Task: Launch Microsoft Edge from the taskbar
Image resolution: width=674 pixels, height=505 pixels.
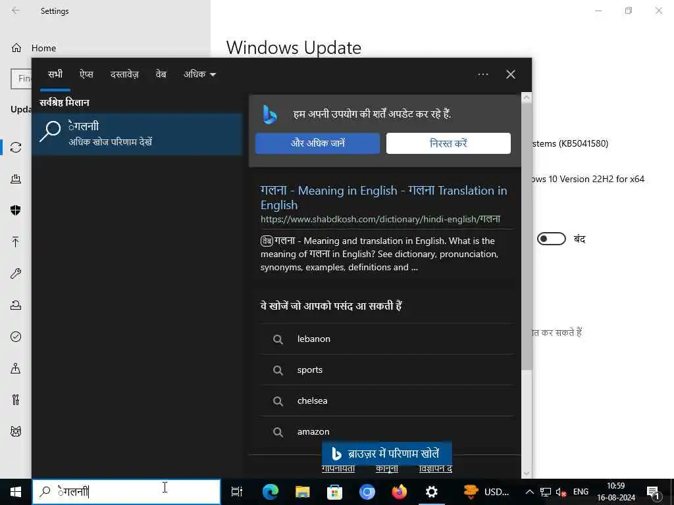Action: pyautogui.click(x=271, y=492)
